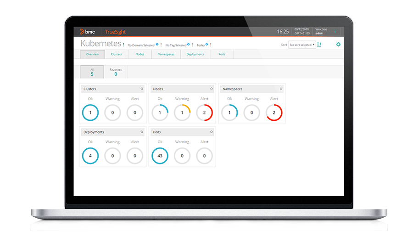Click info icon beside Today
Screen dimensions: 413x237
click(207, 45)
